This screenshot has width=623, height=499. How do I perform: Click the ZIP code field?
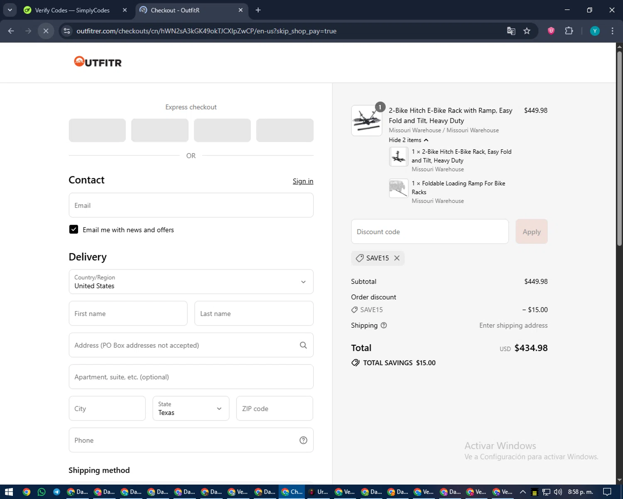[x=275, y=408]
